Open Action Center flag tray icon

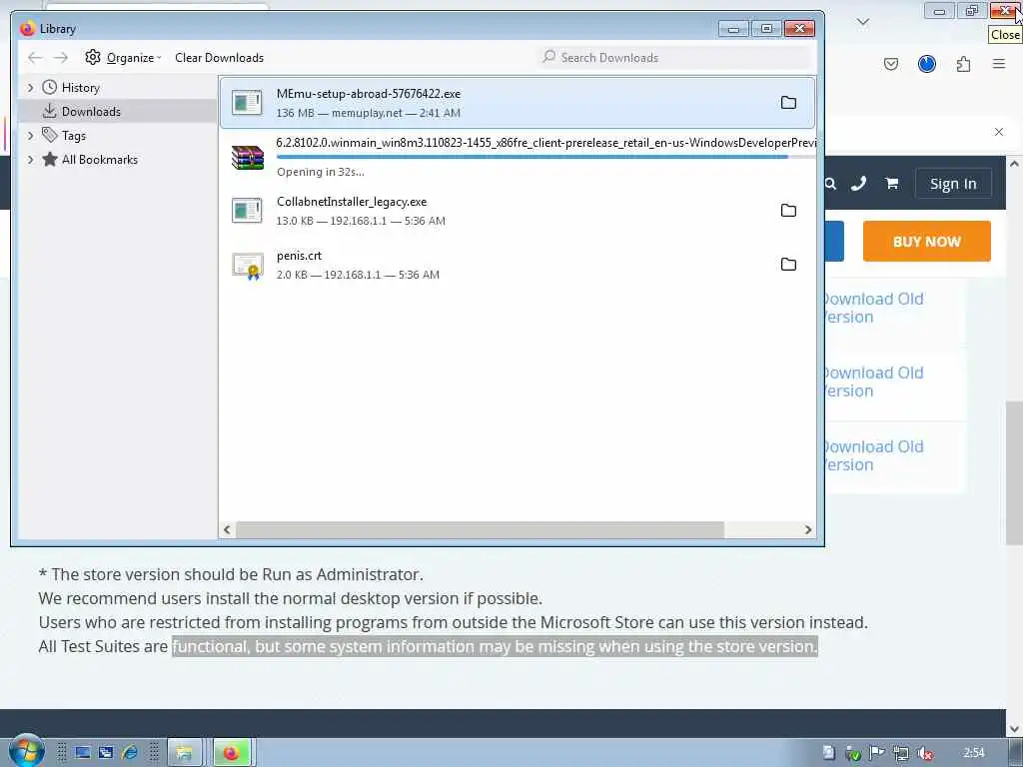pyautogui.click(x=877, y=753)
